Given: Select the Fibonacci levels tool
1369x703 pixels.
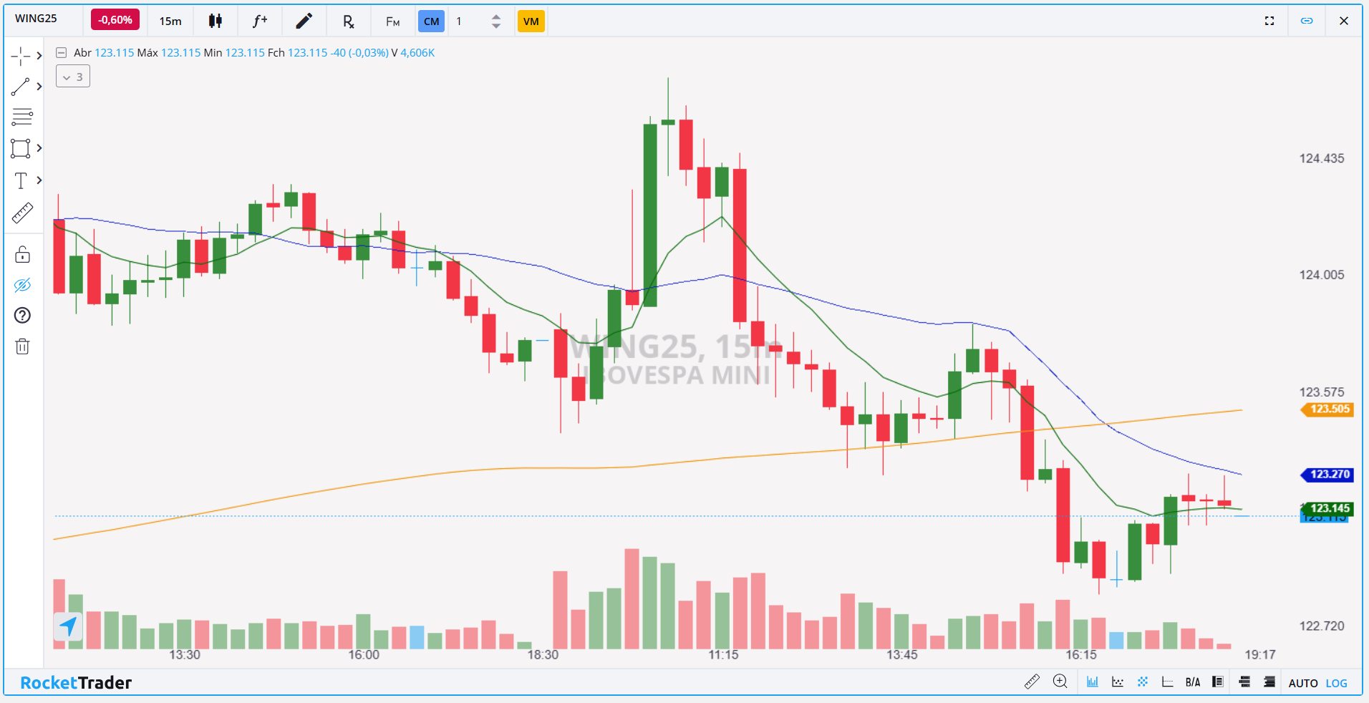Looking at the screenshot, I should 22,117.
